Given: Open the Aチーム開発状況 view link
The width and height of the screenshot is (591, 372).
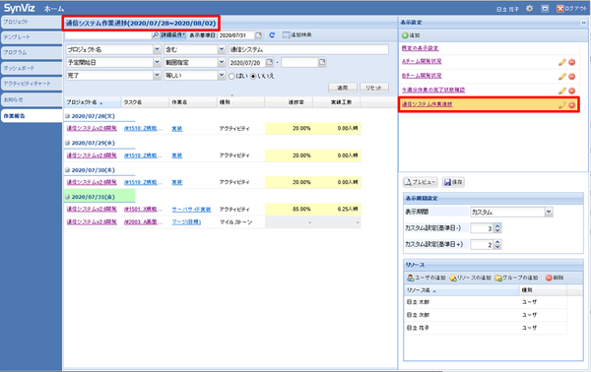Looking at the screenshot, I should (422, 61).
